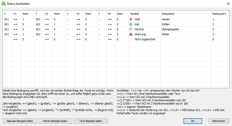Select the Kalt symbol name
This screenshot has height=126, width=232.
[137, 24]
